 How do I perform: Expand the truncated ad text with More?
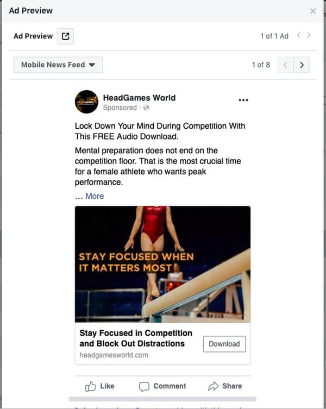click(x=95, y=196)
